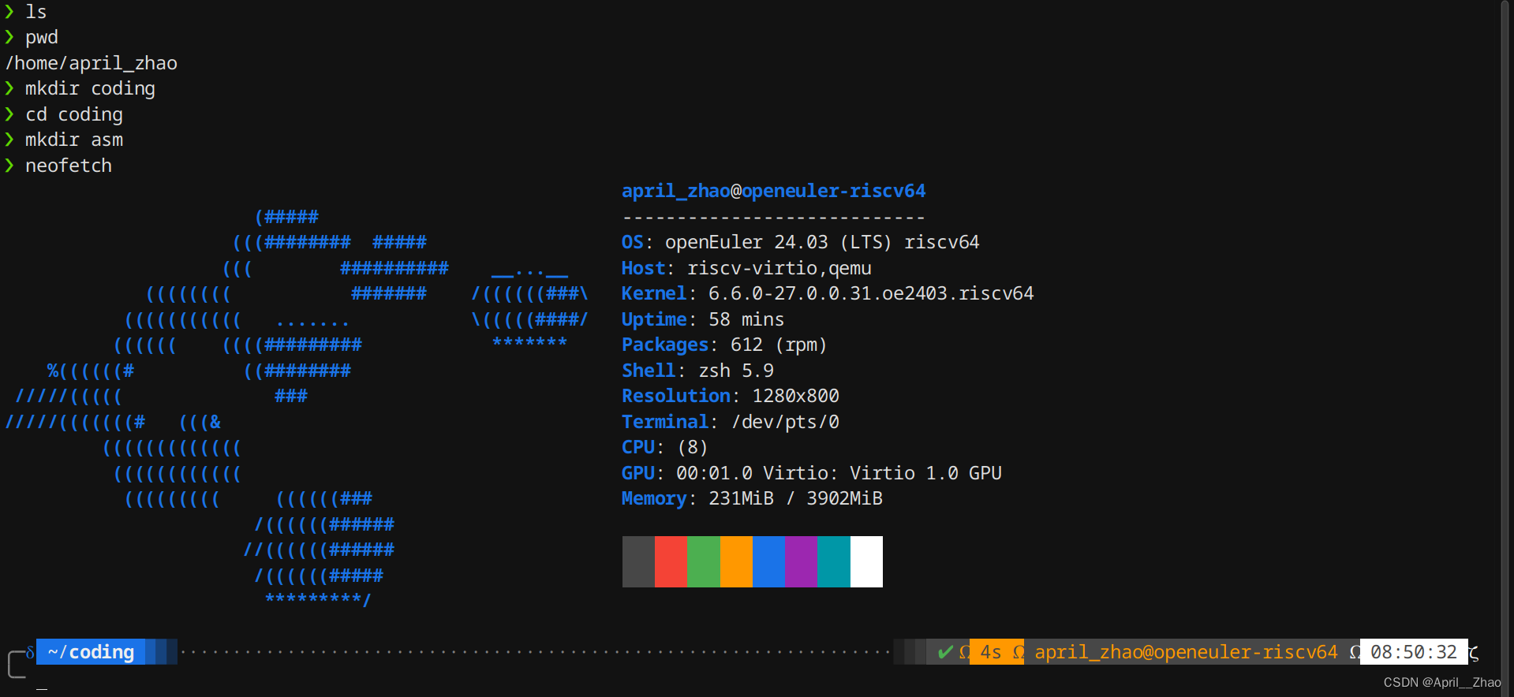Select the purple color block
The image size is (1514, 697).
coord(801,561)
